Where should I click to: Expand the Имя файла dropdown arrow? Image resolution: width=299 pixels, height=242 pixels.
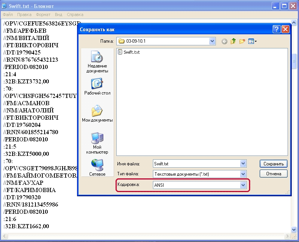pyautogui.click(x=243, y=164)
